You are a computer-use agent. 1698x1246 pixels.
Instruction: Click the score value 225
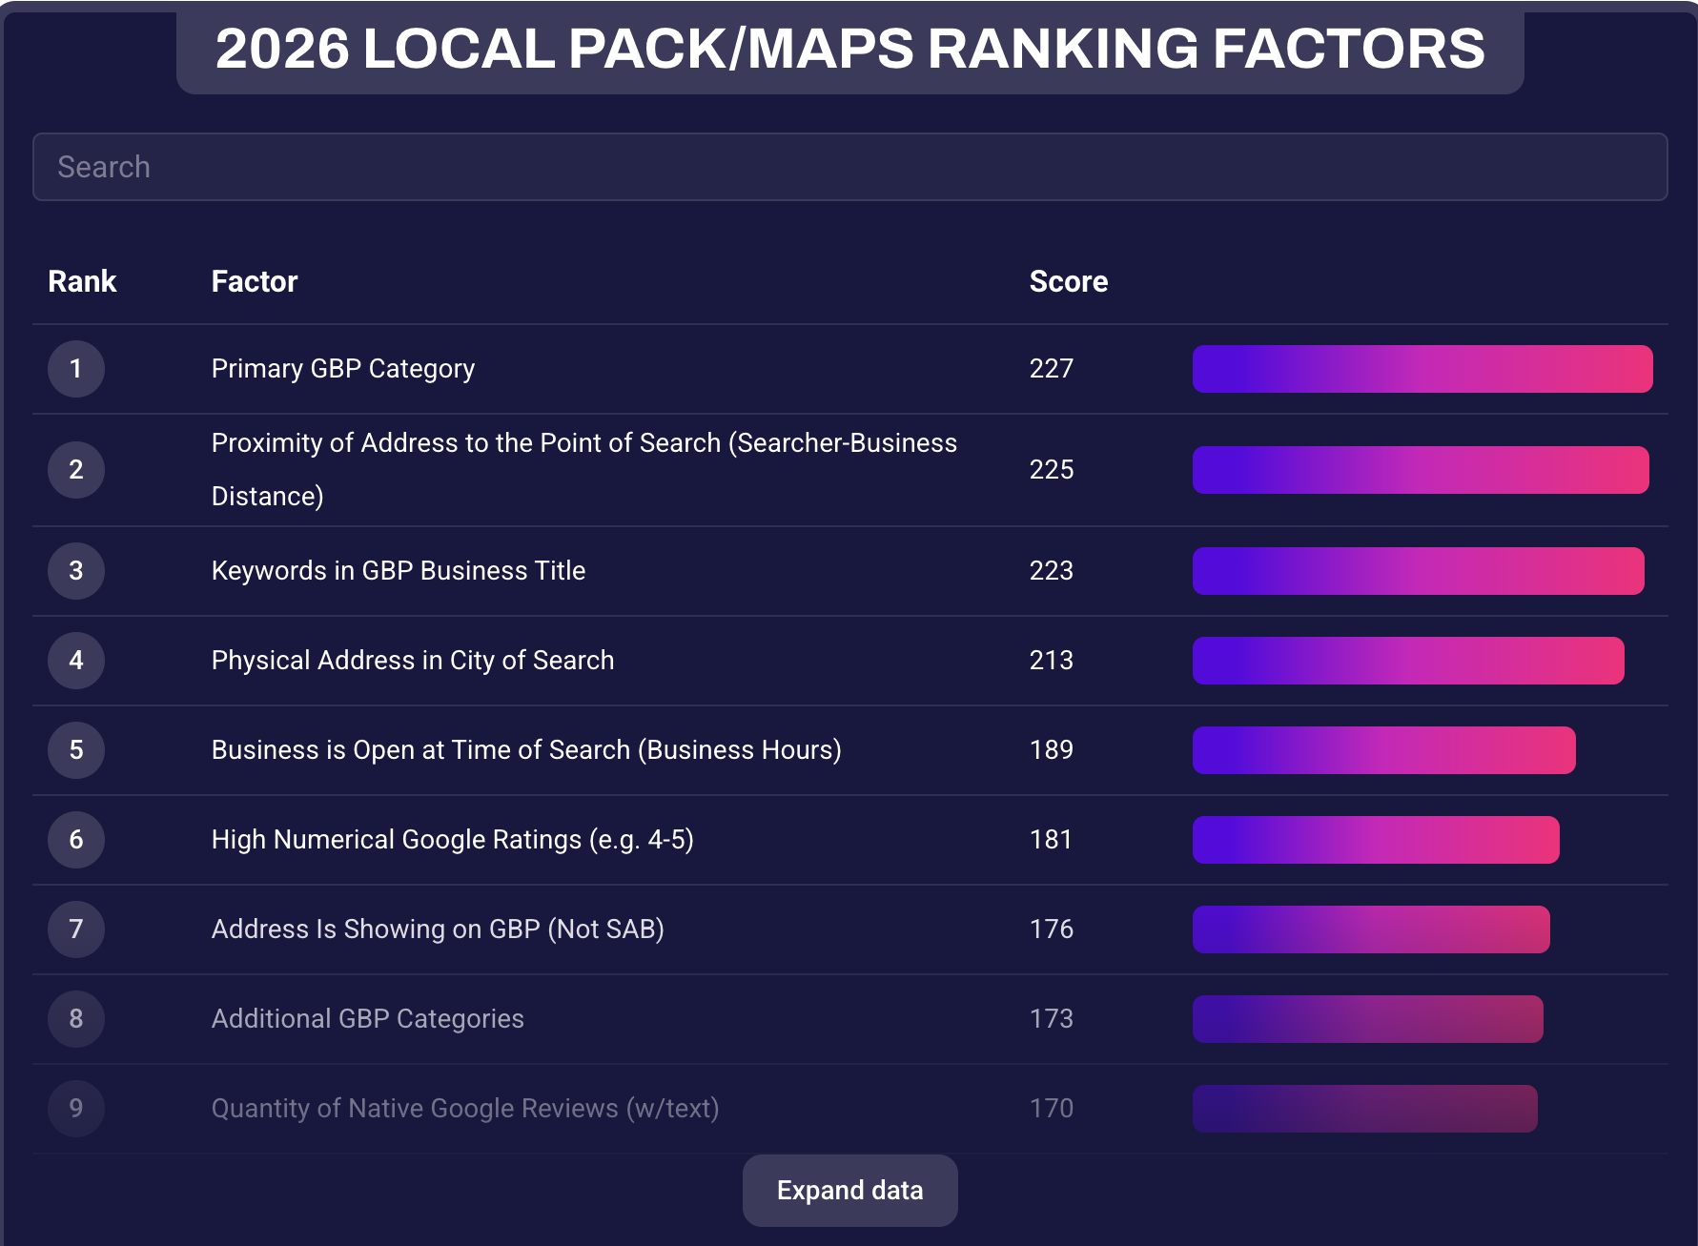tap(1052, 470)
